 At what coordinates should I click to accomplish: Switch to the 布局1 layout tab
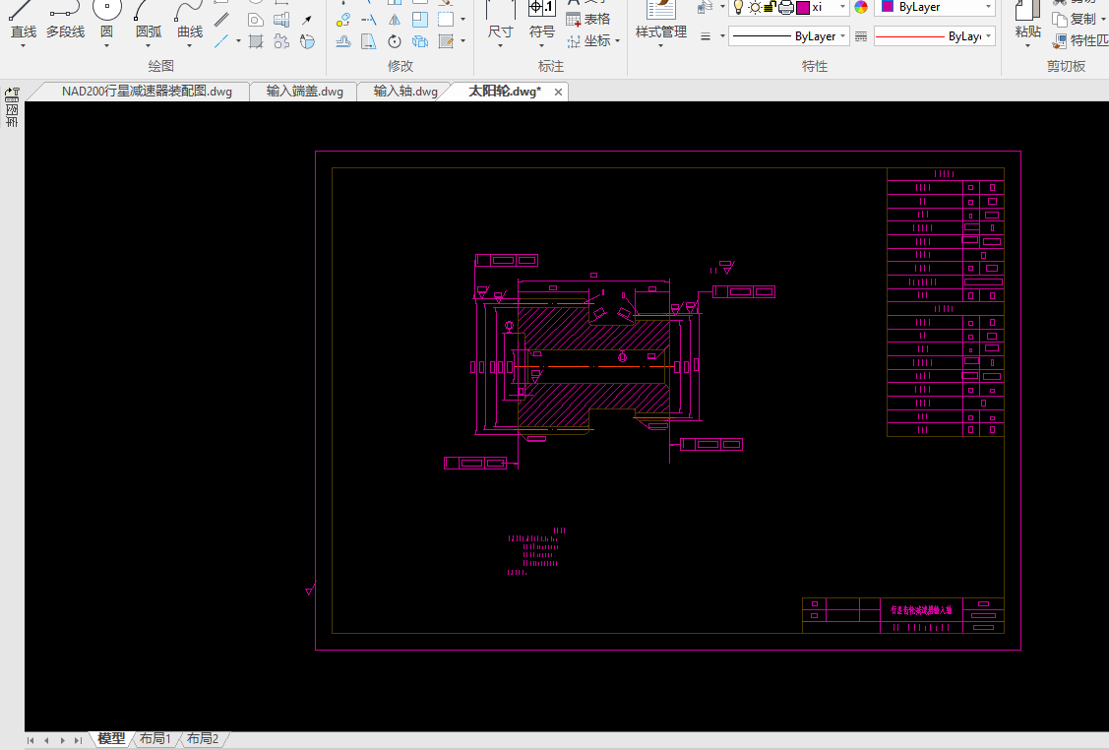[154, 739]
